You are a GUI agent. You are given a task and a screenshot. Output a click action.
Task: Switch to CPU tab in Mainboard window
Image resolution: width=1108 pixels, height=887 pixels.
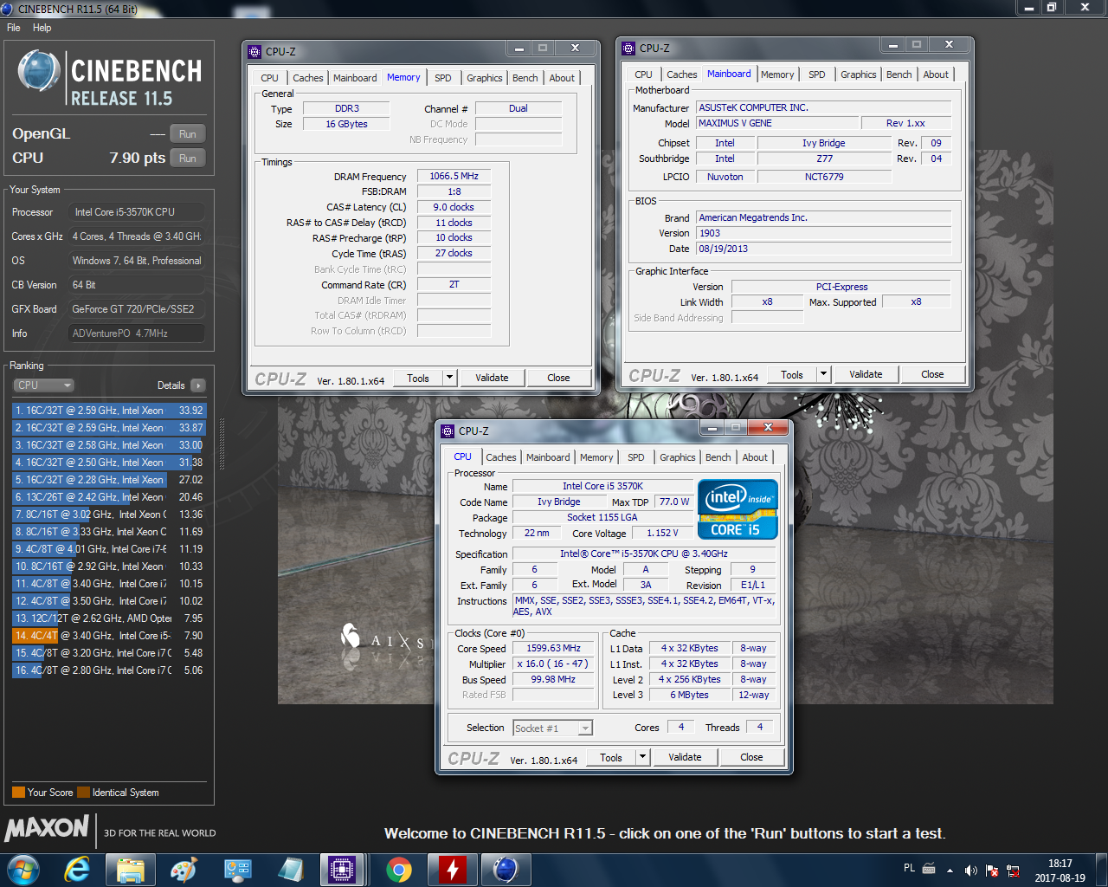point(644,74)
